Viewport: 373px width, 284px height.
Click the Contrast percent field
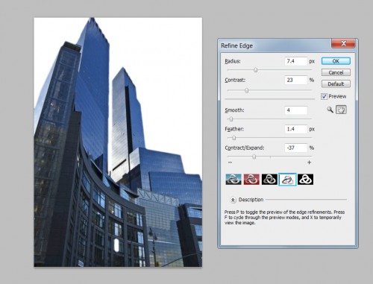(x=296, y=80)
